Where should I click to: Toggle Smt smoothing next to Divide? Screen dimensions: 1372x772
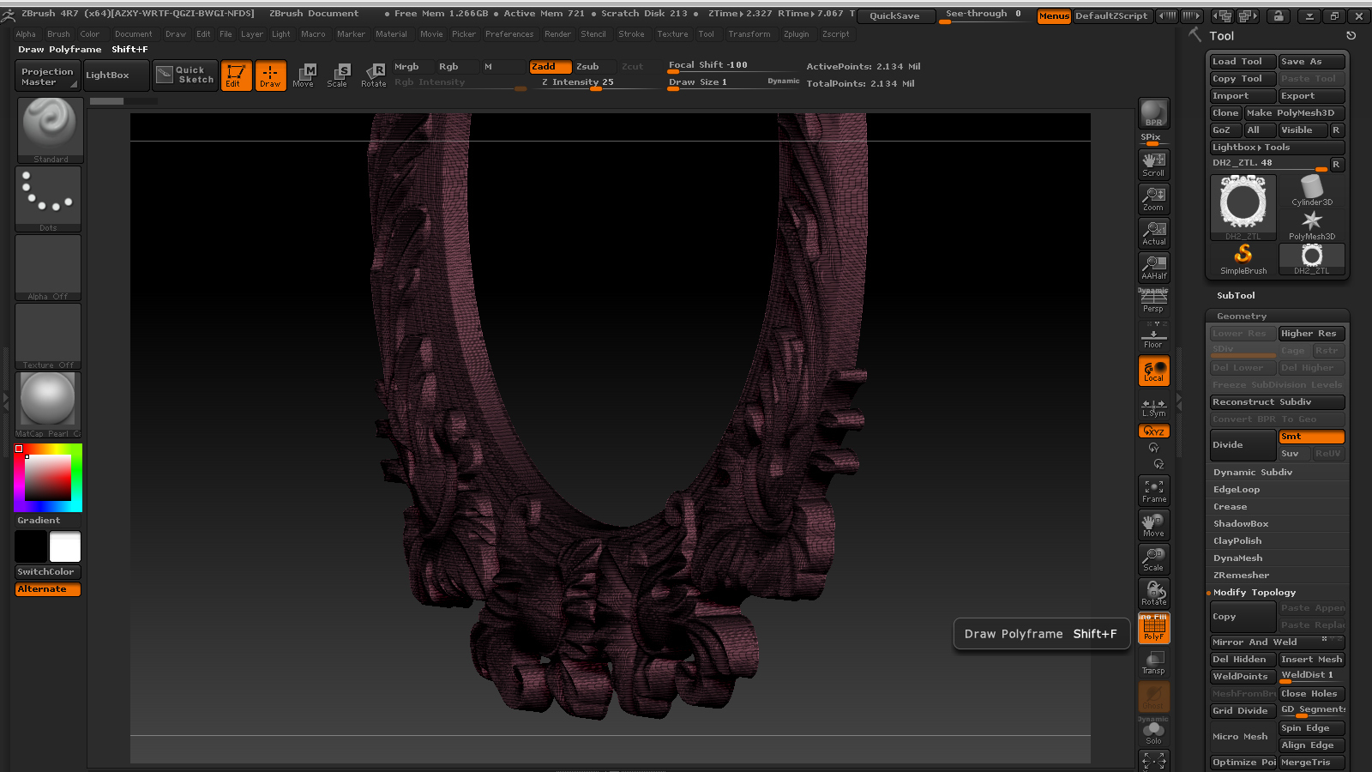point(1310,437)
